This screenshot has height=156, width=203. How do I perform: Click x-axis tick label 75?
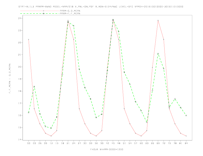click(169, 143)
